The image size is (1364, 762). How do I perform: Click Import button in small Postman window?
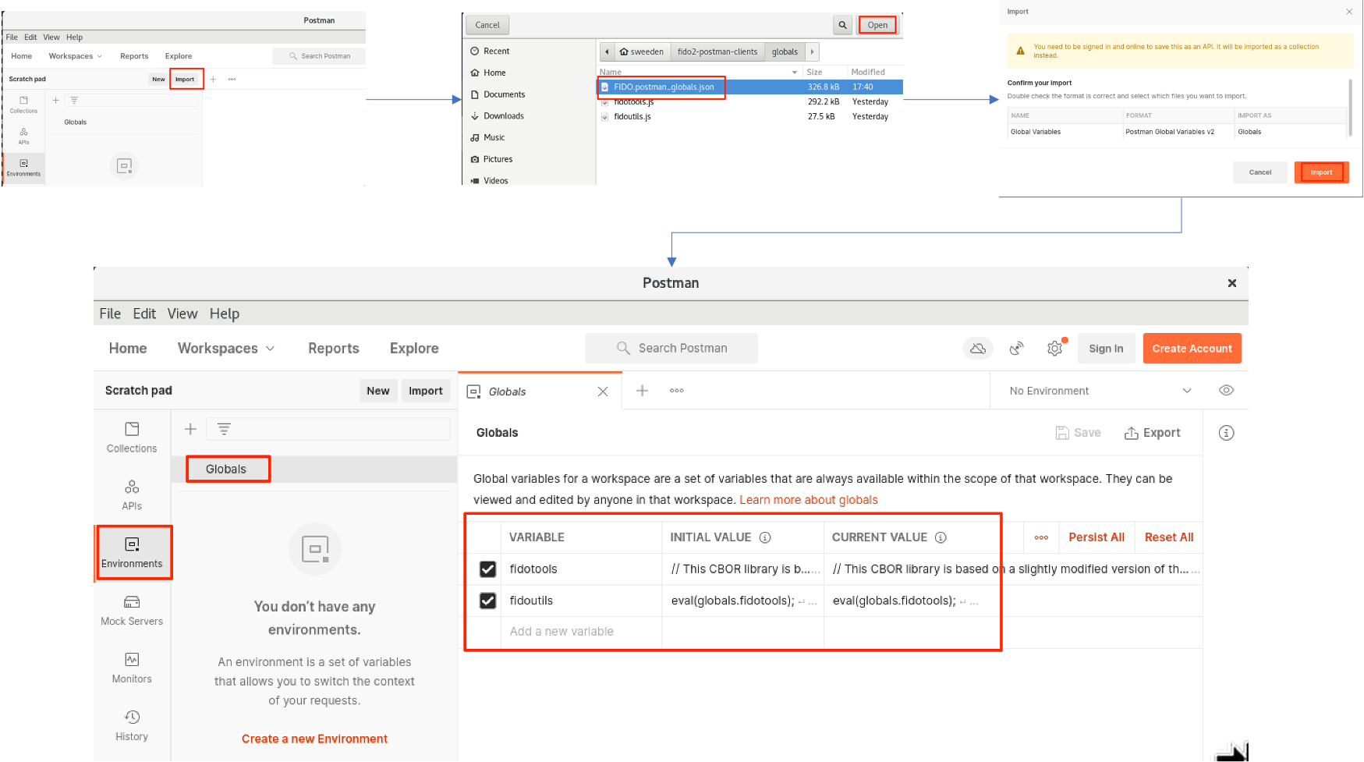coord(185,80)
